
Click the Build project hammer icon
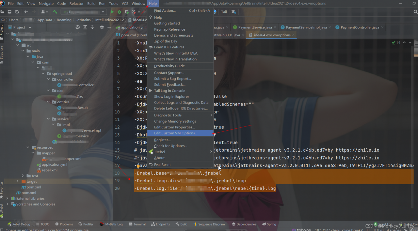(55, 12)
